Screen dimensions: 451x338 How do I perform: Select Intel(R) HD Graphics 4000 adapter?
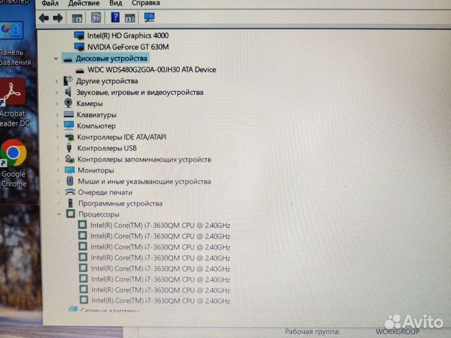(128, 36)
